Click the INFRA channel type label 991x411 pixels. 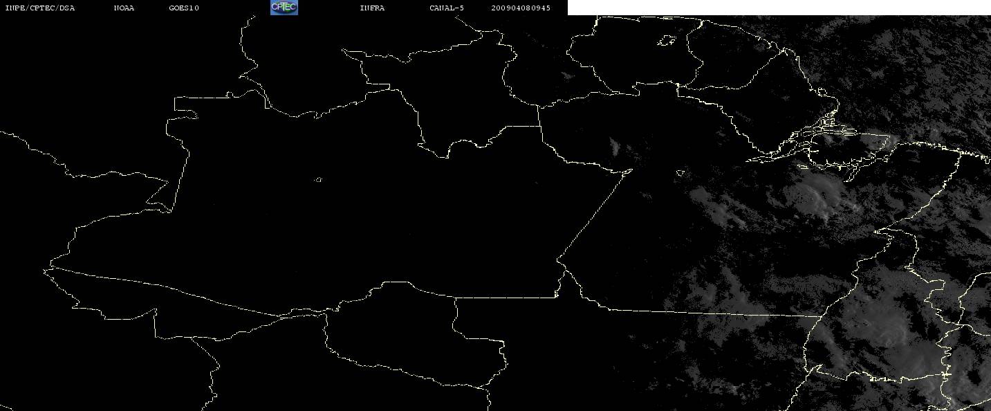point(372,8)
